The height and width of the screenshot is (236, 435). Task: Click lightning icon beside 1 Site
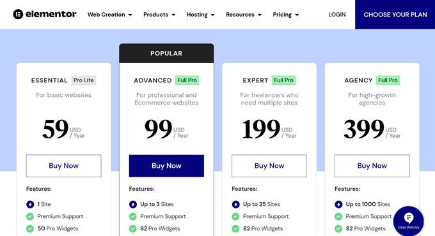point(30,205)
